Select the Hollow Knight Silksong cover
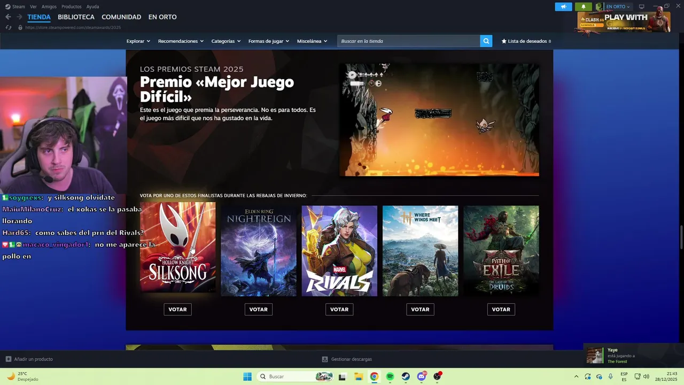 (178, 247)
